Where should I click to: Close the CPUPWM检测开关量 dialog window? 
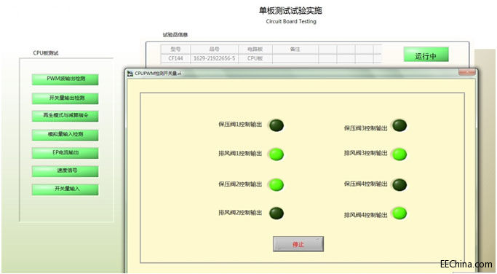point(467,73)
